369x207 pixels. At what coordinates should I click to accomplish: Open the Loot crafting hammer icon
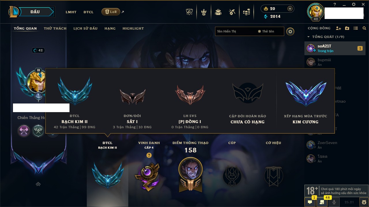(x=232, y=12)
